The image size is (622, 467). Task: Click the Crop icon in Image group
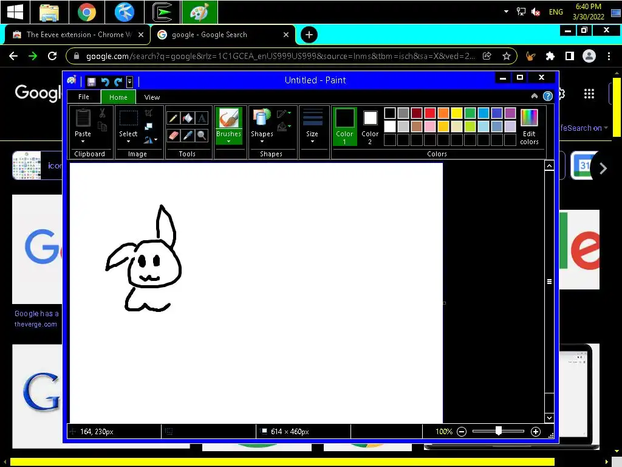coord(148,112)
